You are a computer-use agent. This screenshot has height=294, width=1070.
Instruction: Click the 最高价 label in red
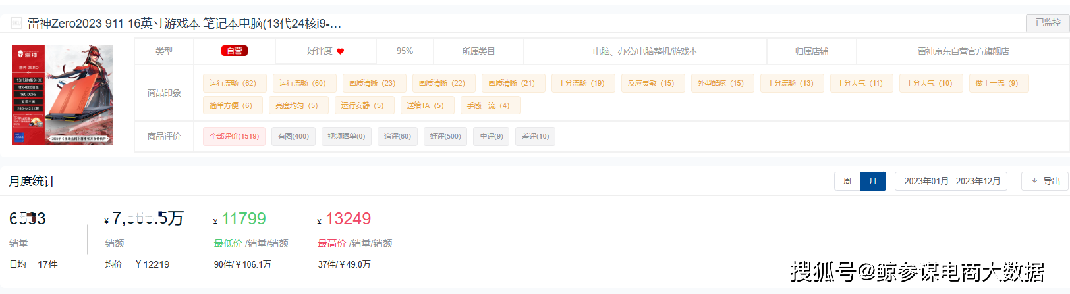point(332,243)
